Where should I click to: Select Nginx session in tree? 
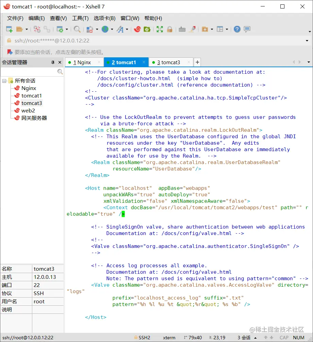click(x=29, y=88)
